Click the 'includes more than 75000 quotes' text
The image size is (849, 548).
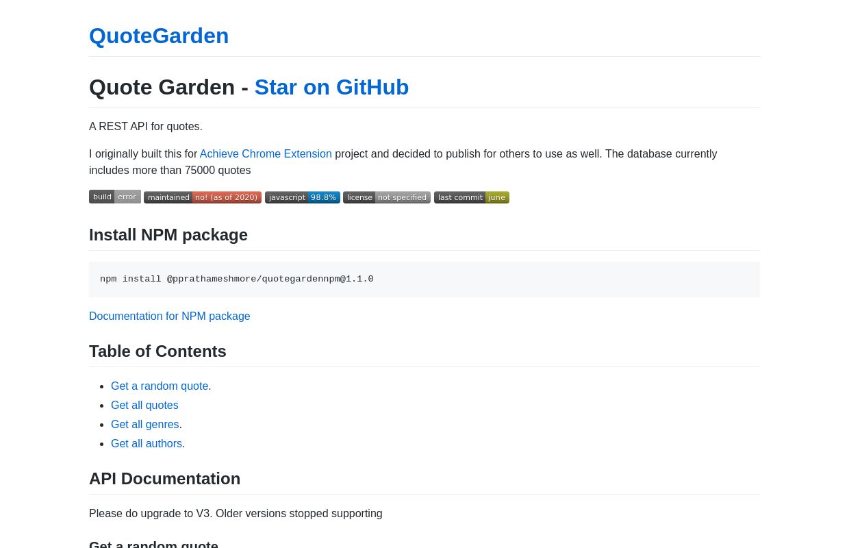(170, 171)
